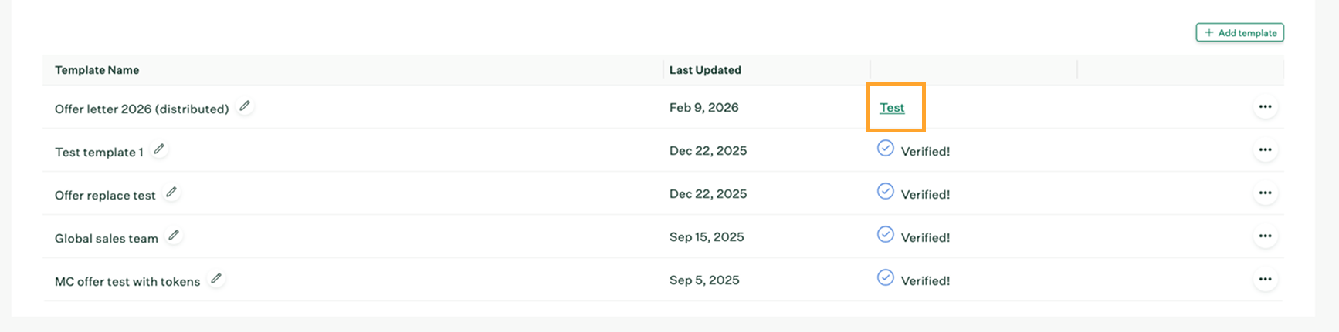Open more actions for MC offer test with tokens
This screenshot has height=332, width=1339.
click(1264, 280)
